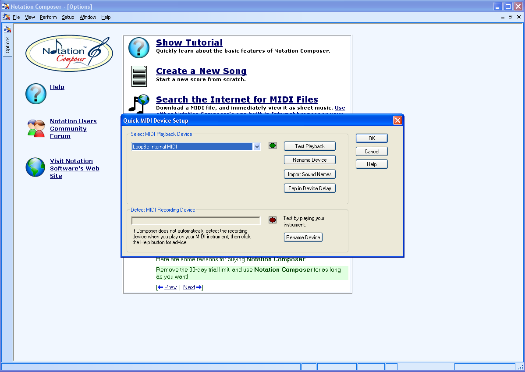Open the Help menu
Image resolution: width=525 pixels, height=372 pixels.
click(x=106, y=17)
